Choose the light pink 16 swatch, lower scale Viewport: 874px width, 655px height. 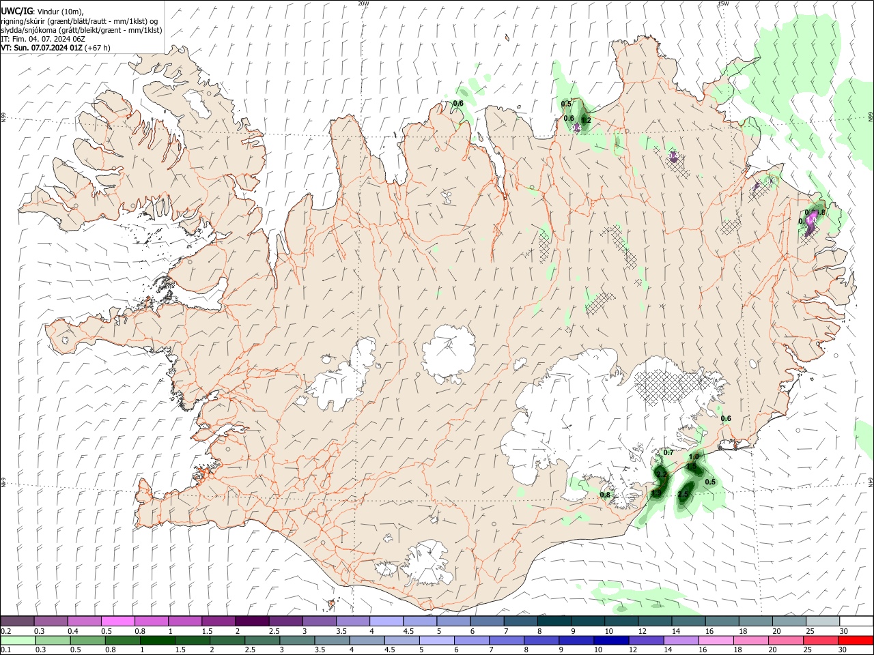tap(716, 641)
